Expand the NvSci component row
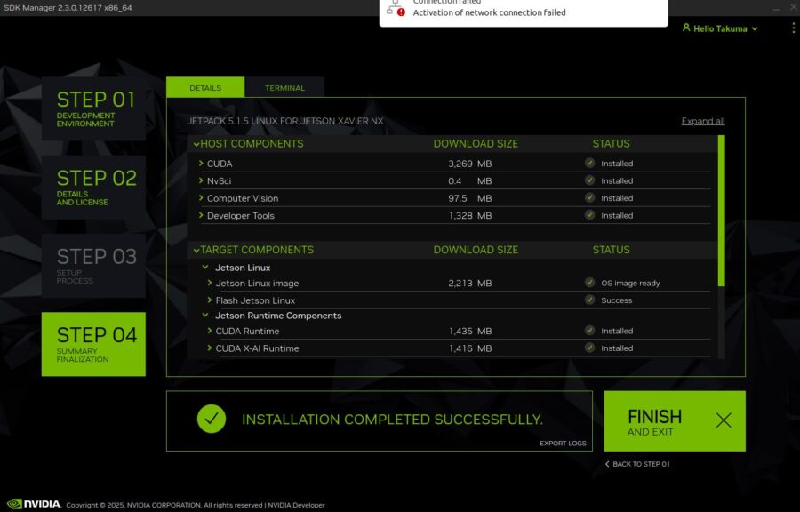 tap(201, 180)
